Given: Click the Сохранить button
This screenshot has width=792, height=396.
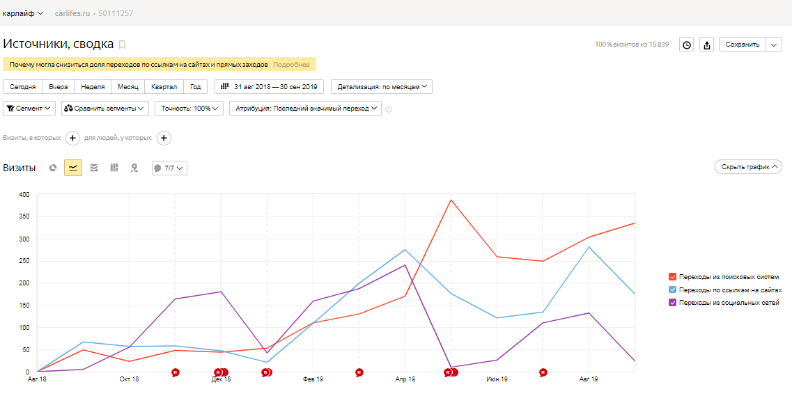Looking at the screenshot, I should point(743,45).
